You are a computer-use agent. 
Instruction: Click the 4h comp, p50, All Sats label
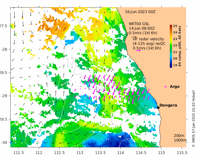(180, 46)
